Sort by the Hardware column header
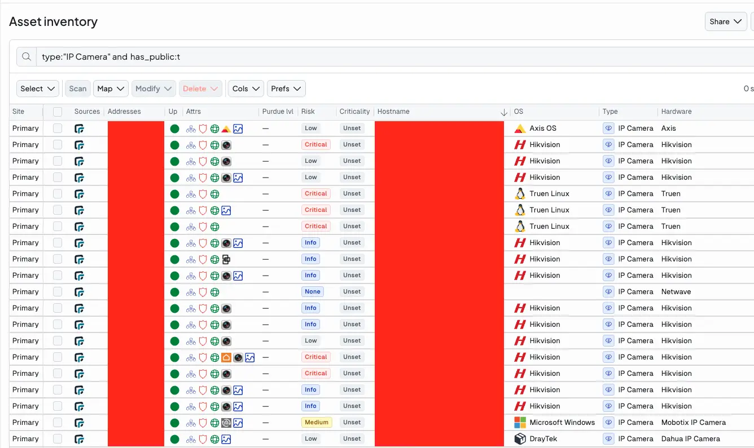The height and width of the screenshot is (448, 754). (x=677, y=112)
